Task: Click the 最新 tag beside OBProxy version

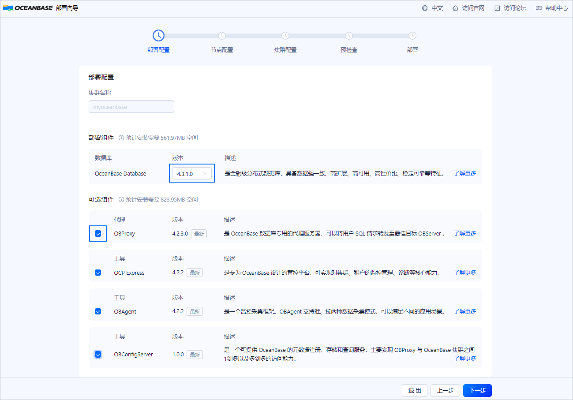Action: 199,234
